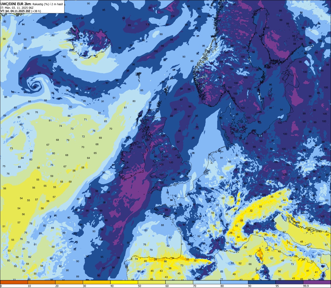
Task: Click the humidity value 69 over the Atlantic
Action: click(100, 138)
